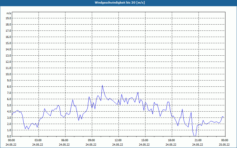Pick the '21:00' time axis label
The width and height of the screenshot is (237, 148).
[198, 140]
